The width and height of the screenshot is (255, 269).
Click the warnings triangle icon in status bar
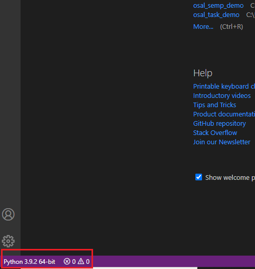[x=81, y=261]
